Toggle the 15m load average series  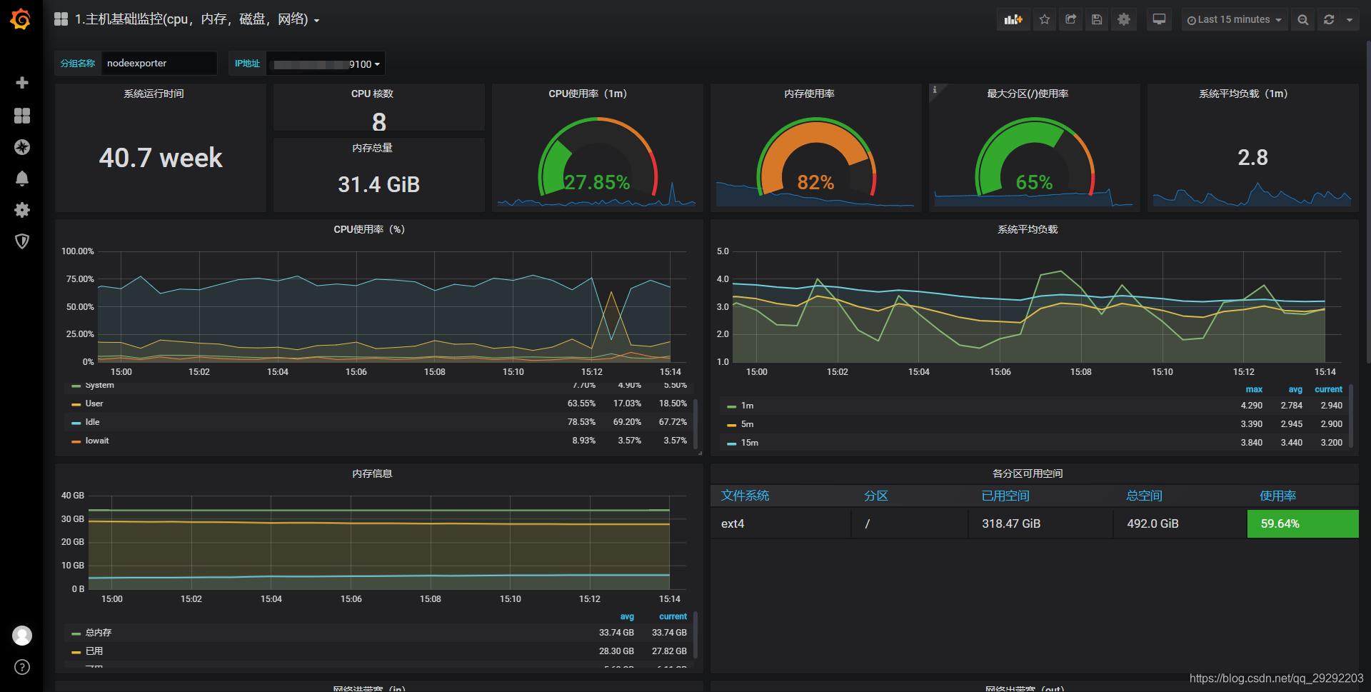[749, 443]
